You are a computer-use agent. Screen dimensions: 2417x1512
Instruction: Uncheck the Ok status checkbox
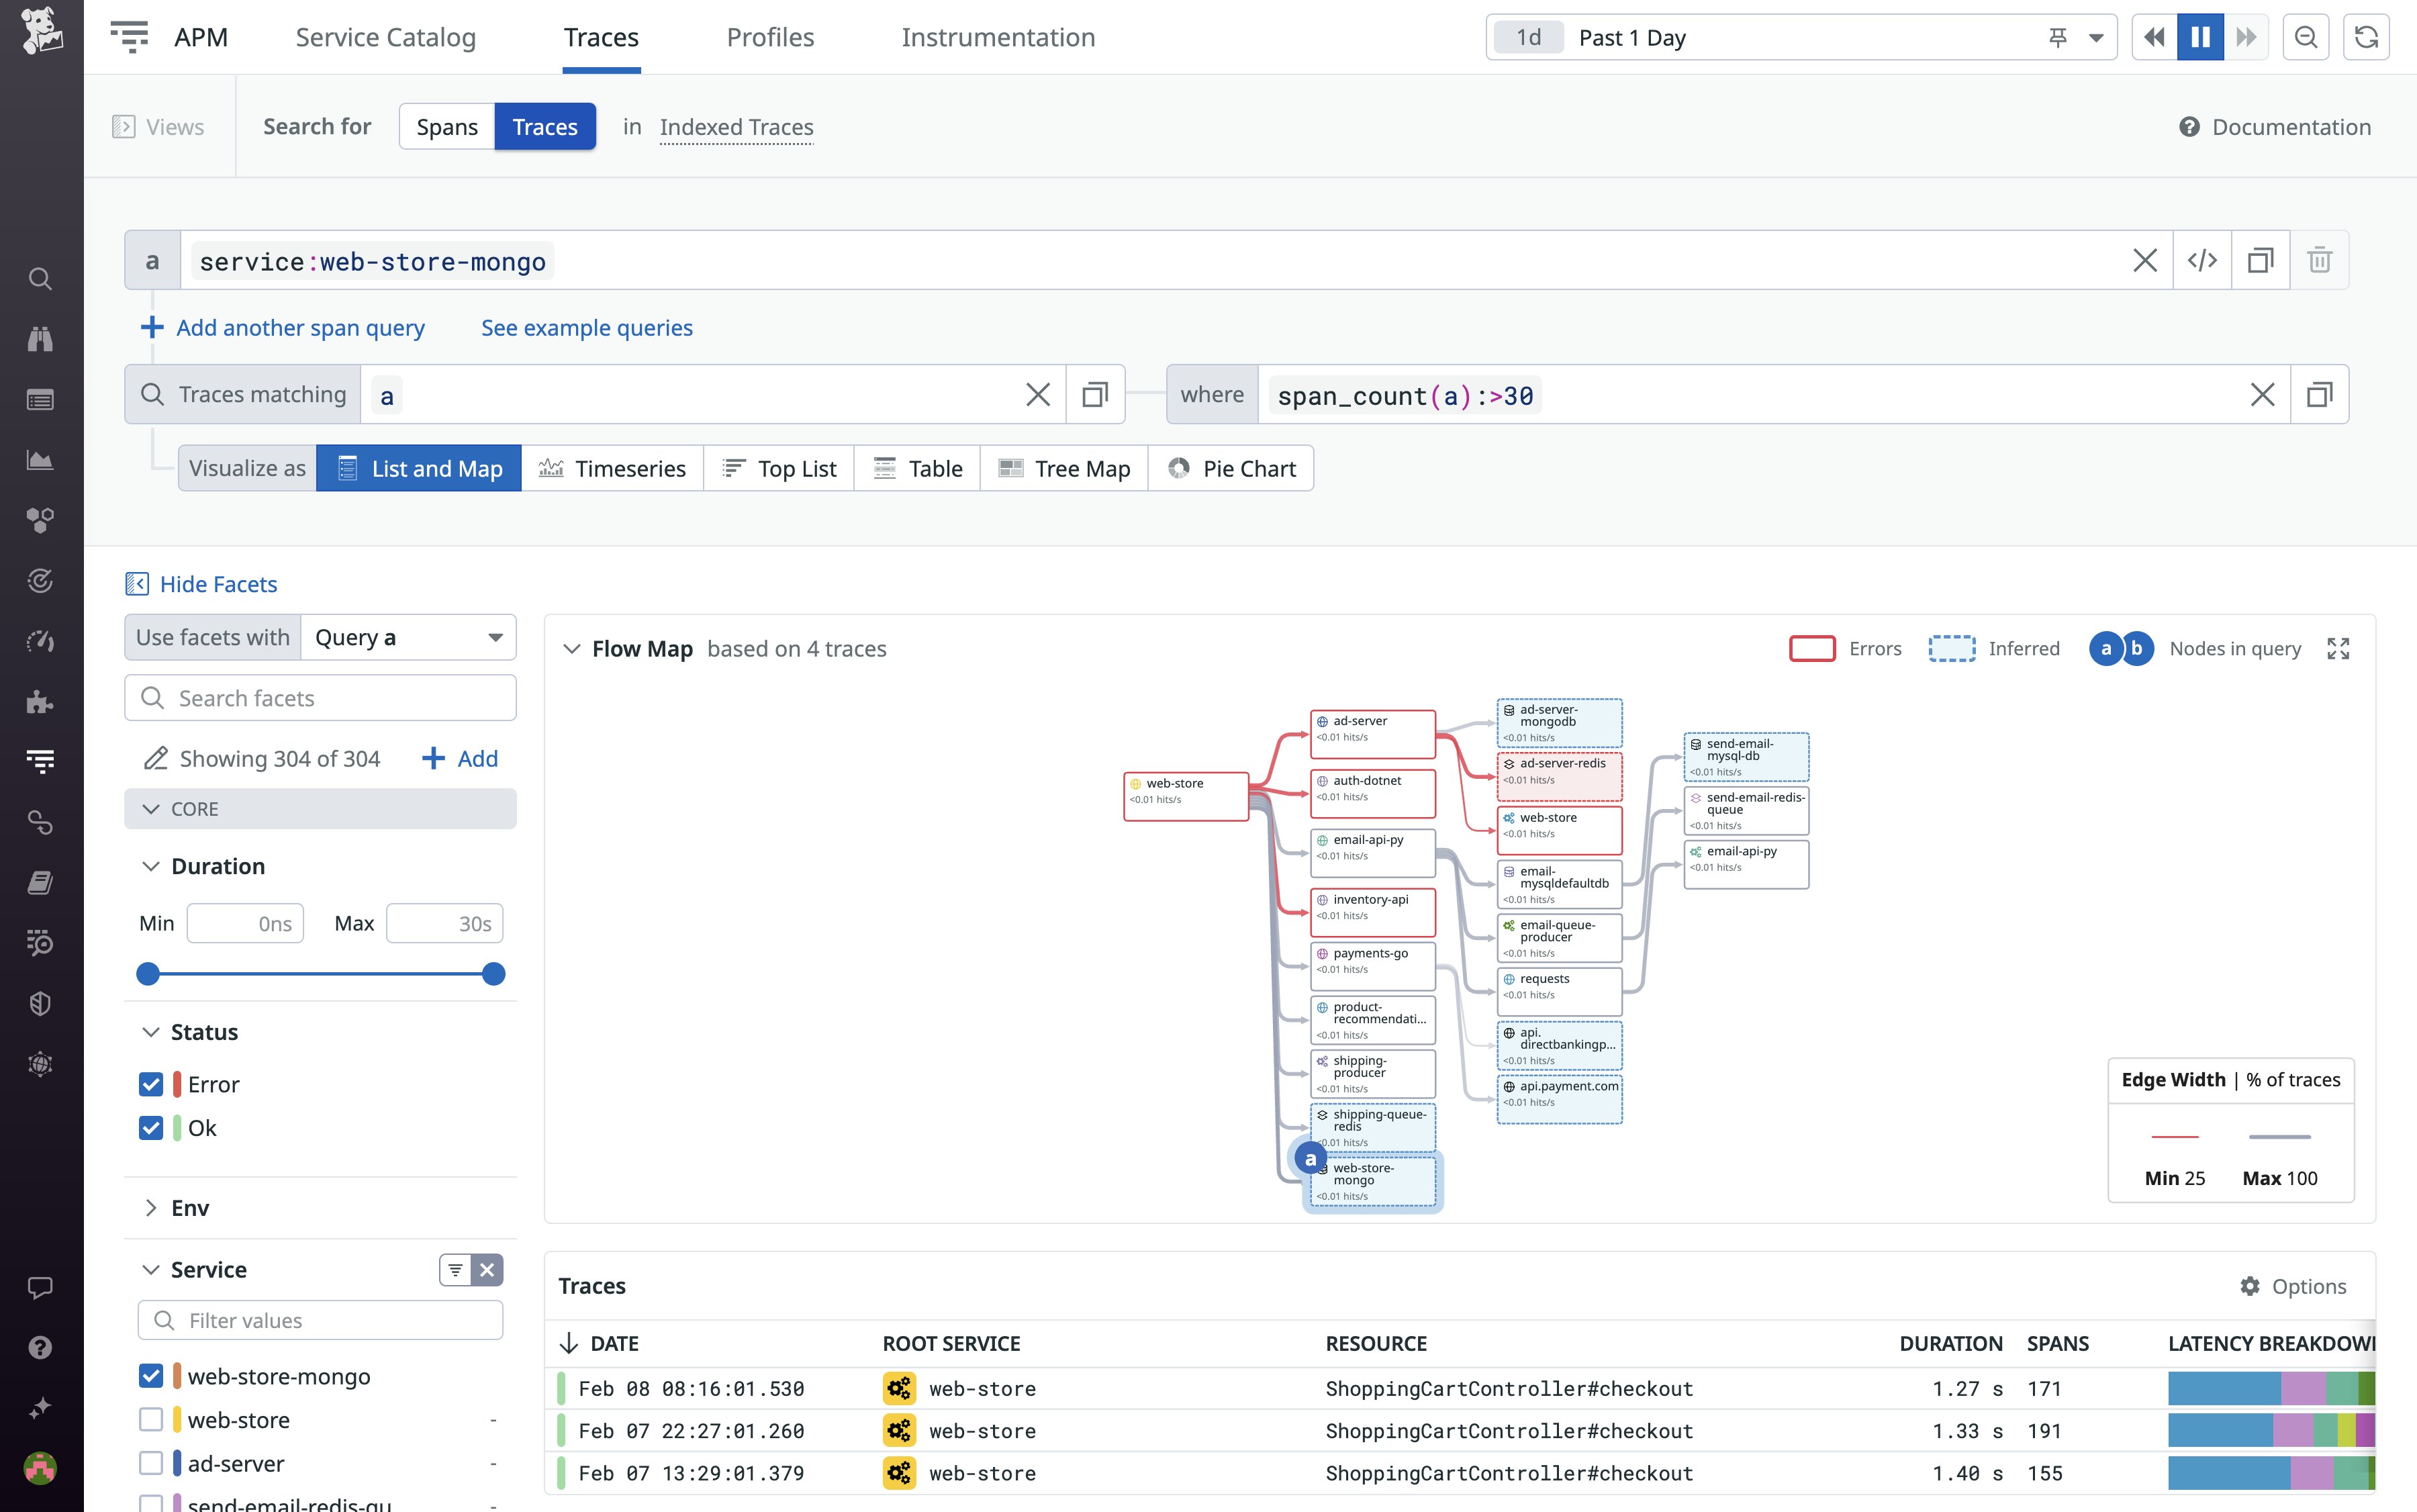coord(151,1128)
